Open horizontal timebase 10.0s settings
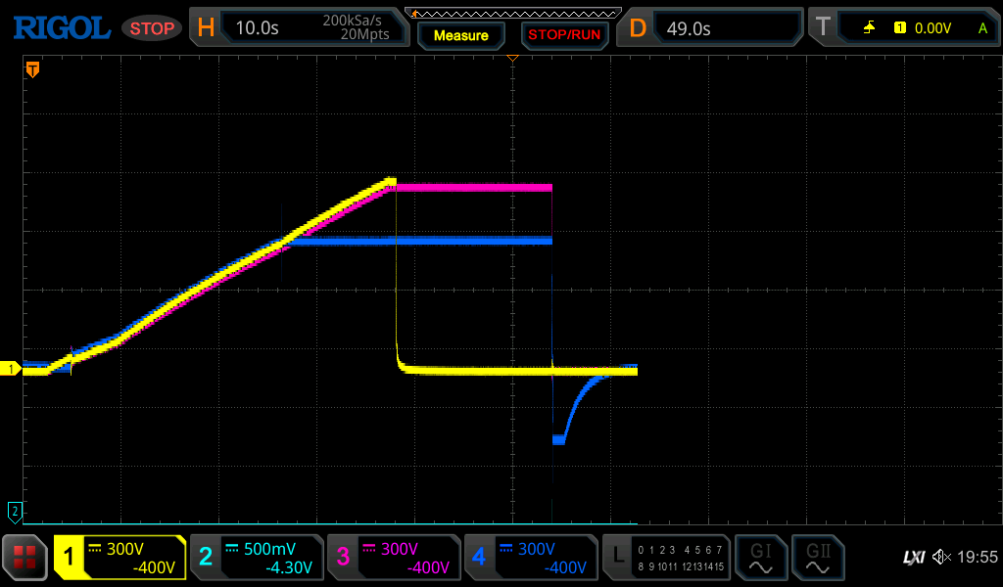This screenshot has width=1003, height=587. [299, 28]
